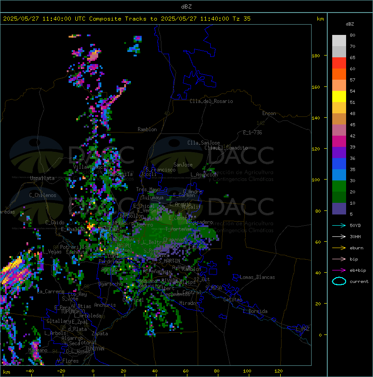Click the 'Ramblon' label in northern map
Screen dimensions: 373x377
coord(147,129)
